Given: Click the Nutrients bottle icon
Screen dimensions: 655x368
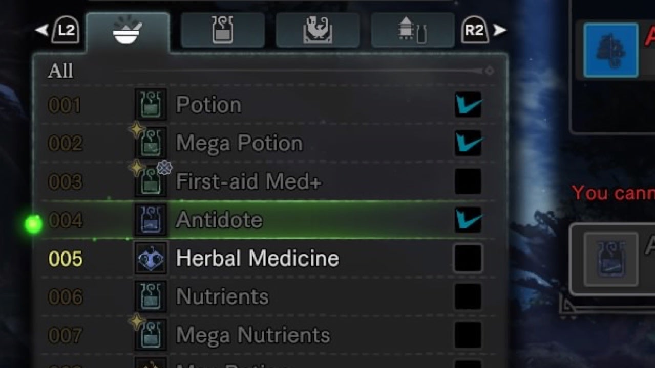Looking at the screenshot, I should pos(151,297).
